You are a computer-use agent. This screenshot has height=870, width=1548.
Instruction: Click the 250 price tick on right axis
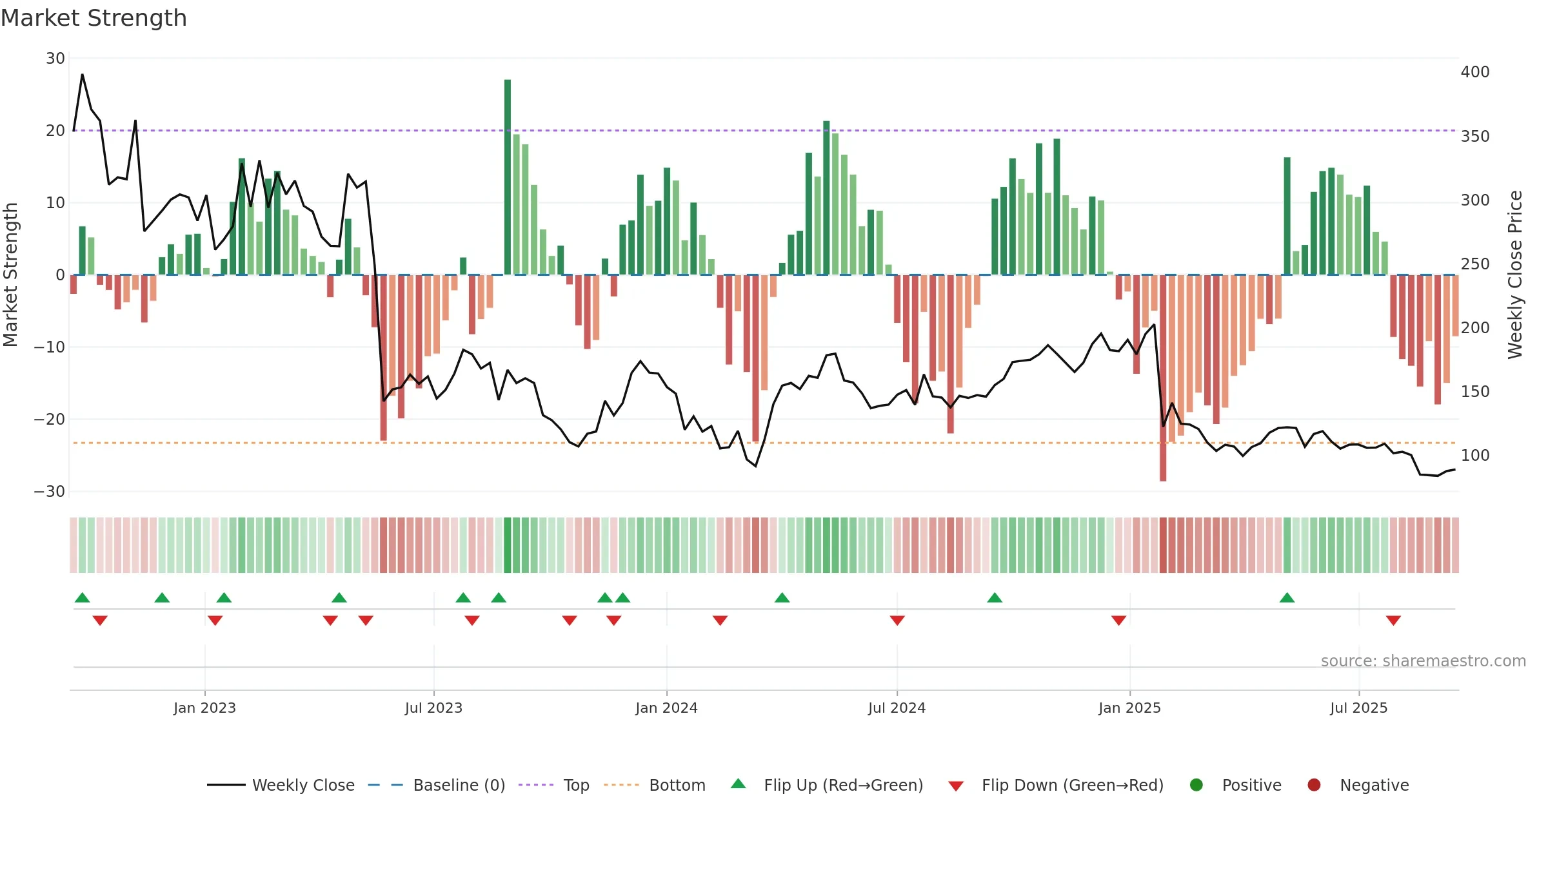click(x=1475, y=264)
